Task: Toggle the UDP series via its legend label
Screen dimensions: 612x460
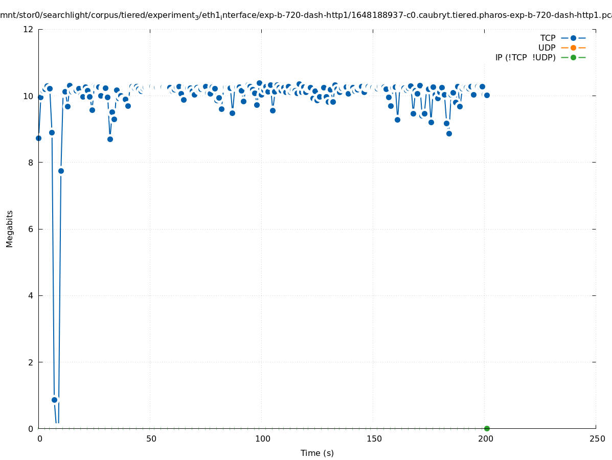Action: pyautogui.click(x=547, y=48)
